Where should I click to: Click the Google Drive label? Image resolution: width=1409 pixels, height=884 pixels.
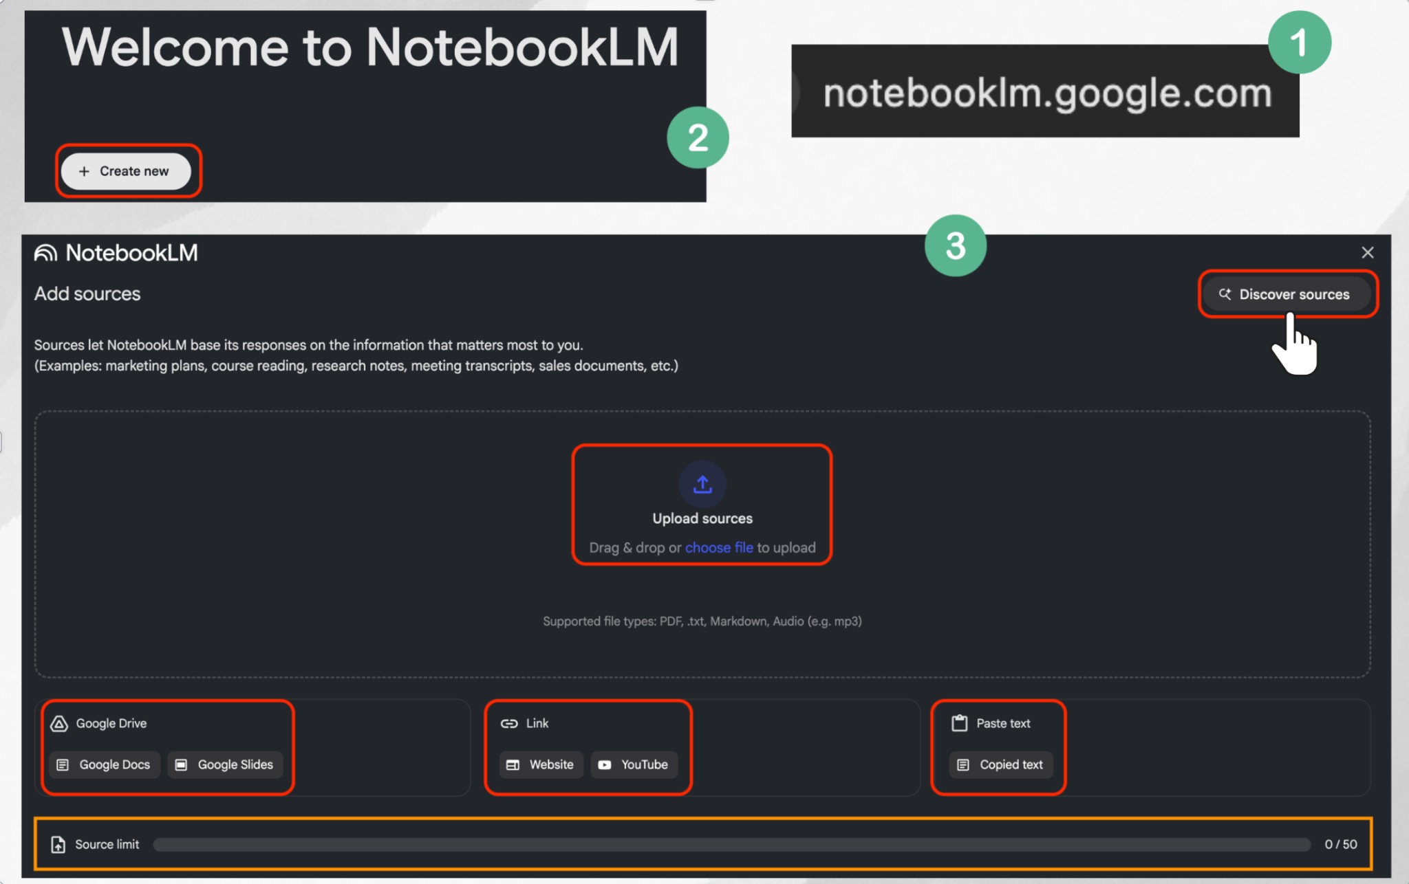tap(111, 723)
